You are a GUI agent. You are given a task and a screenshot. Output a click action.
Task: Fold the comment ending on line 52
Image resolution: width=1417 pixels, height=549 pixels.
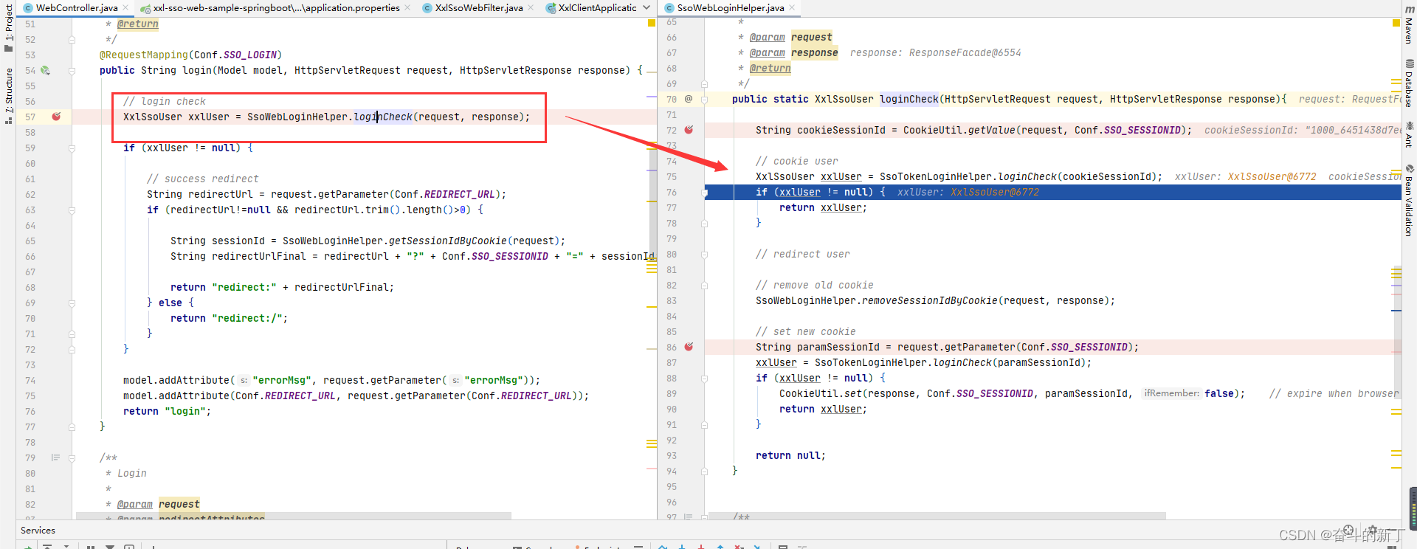point(72,40)
